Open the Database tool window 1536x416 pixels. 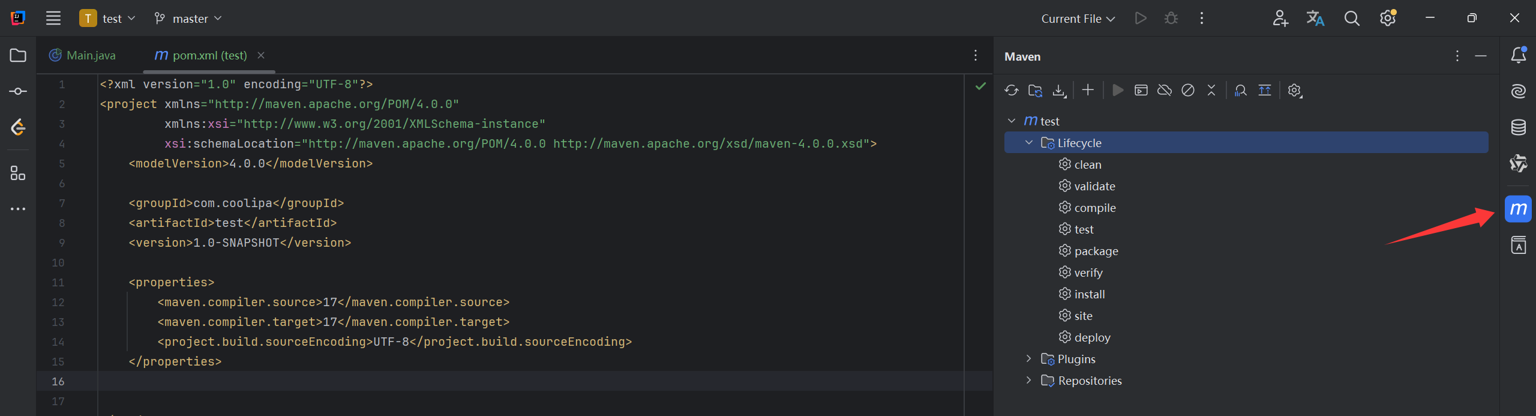[1518, 127]
